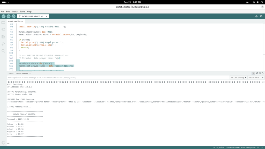The width and height of the screenshot is (265, 149).
Task: Expand the DOIT ESP32 DEVKIT V1 board selector
Action: 33,16
